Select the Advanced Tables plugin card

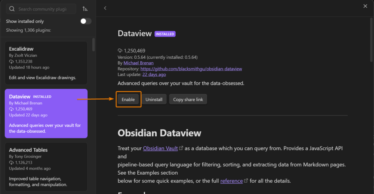[46, 166]
